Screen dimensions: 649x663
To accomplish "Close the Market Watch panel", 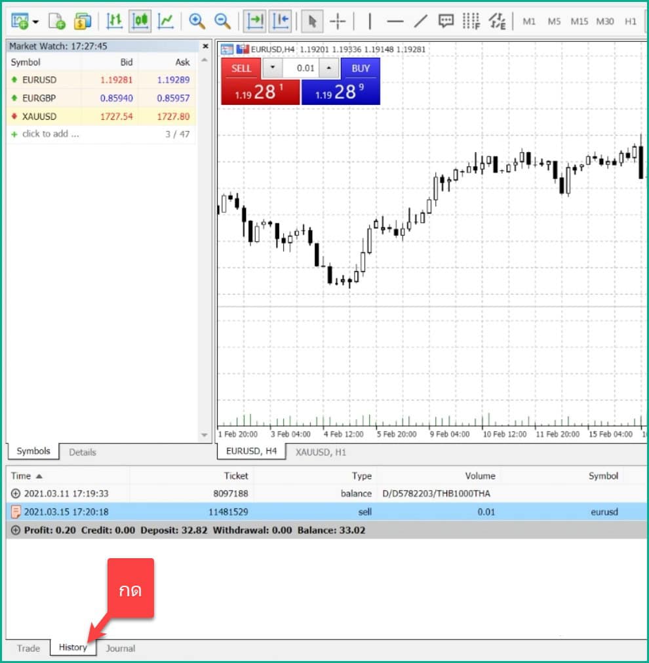I will point(206,46).
